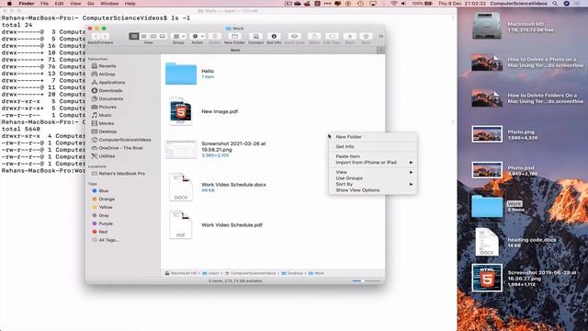The image size is (588, 331).
Task: Click the Connect toolbar icon
Action: tap(255, 37)
